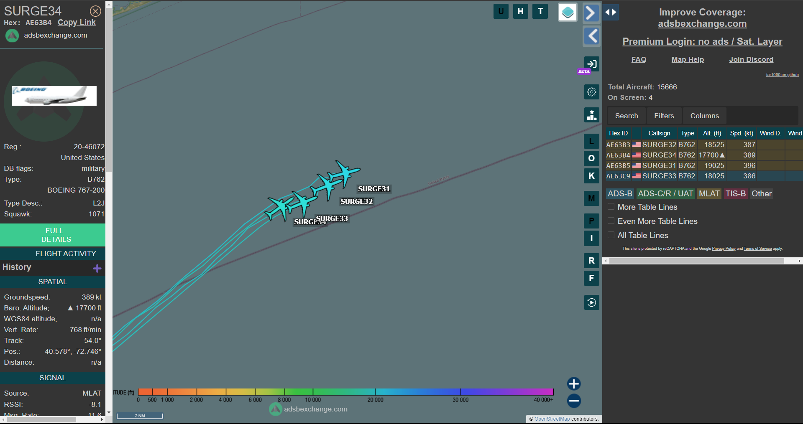
Task: Open the FAQ link
Action: point(639,59)
